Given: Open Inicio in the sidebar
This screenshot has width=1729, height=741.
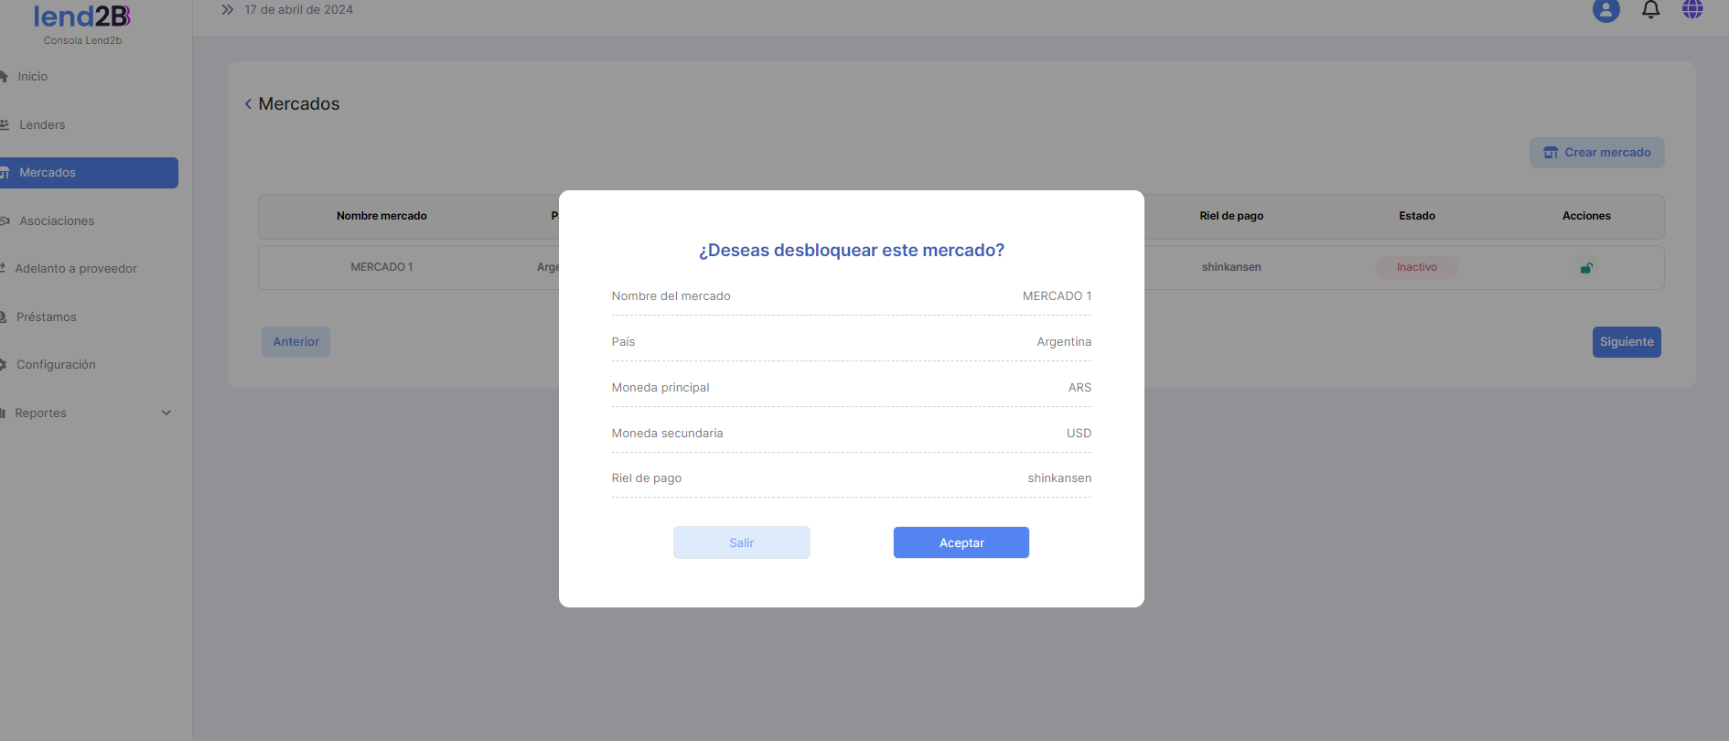Looking at the screenshot, I should [32, 77].
